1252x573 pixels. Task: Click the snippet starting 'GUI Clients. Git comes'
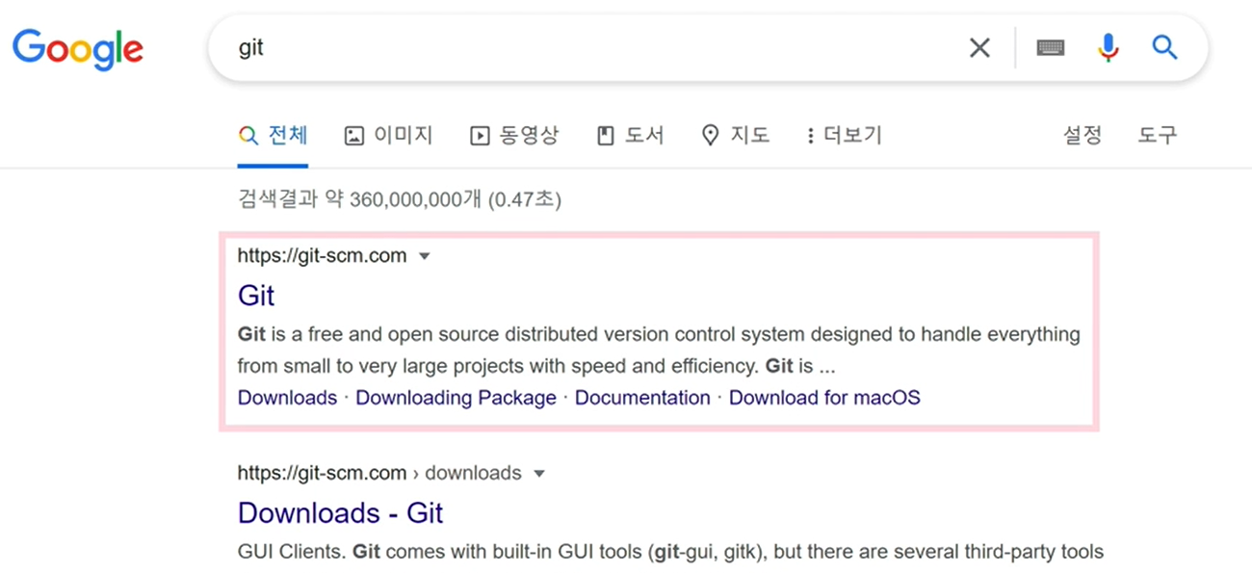pos(670,553)
